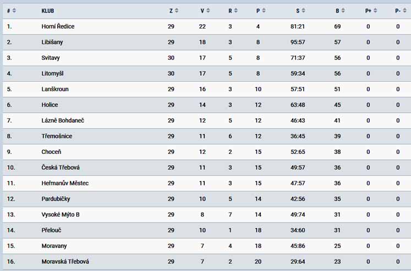
Task: Open Horní Ředice club link
Action: coord(58,26)
